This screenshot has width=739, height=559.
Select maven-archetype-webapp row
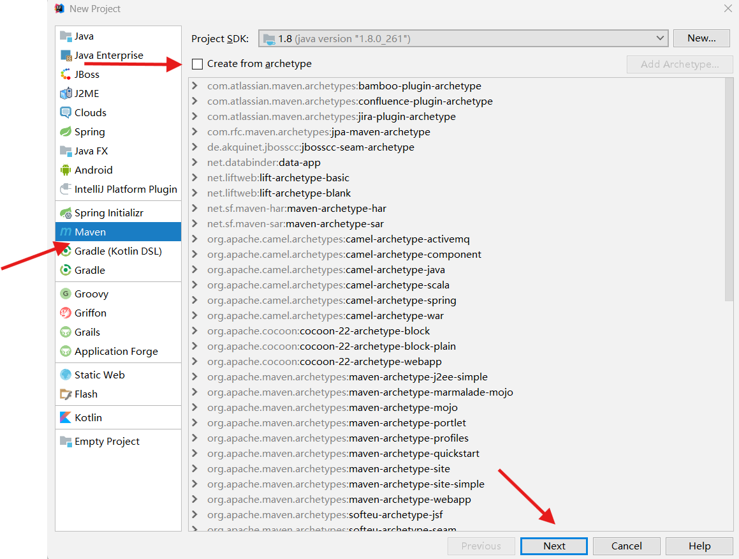pos(457,499)
